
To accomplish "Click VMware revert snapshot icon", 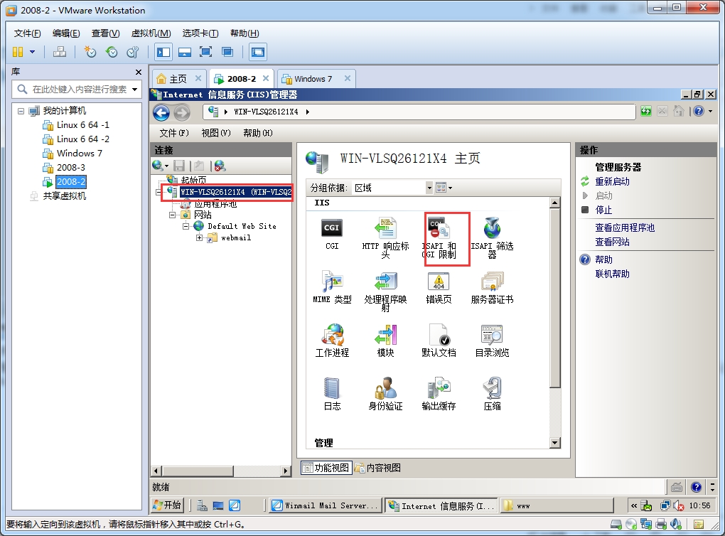I will 112,52.
